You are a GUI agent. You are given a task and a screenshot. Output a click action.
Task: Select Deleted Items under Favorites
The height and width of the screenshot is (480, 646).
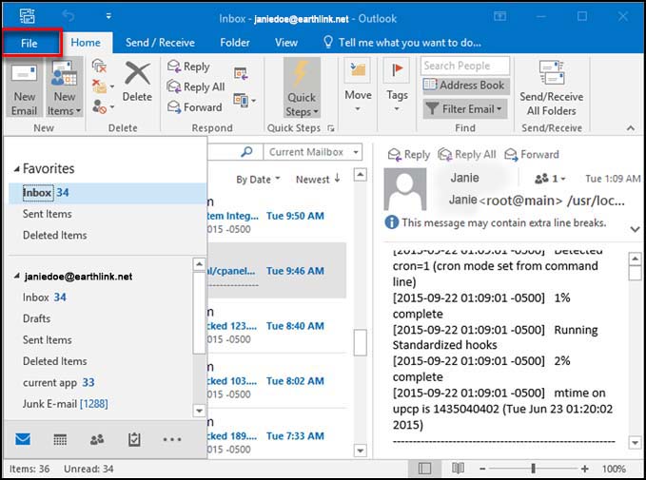point(55,236)
